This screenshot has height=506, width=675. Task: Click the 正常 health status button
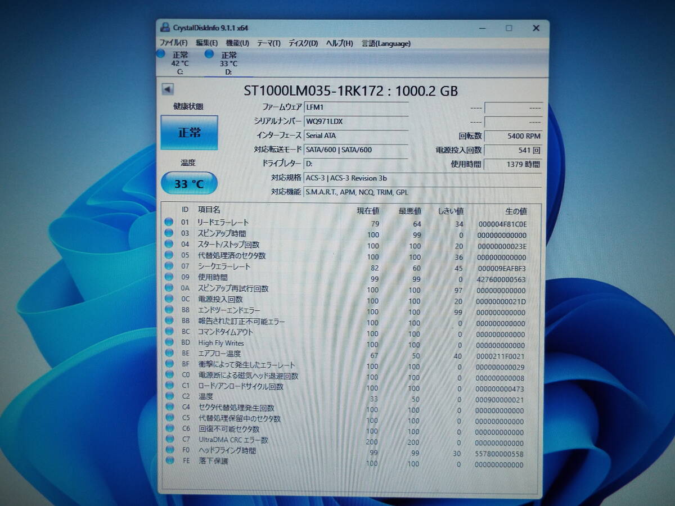click(x=189, y=133)
